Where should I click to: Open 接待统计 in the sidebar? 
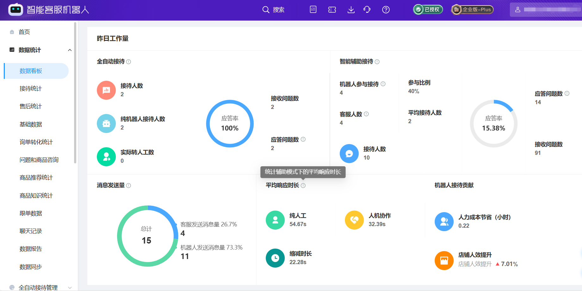(x=31, y=89)
